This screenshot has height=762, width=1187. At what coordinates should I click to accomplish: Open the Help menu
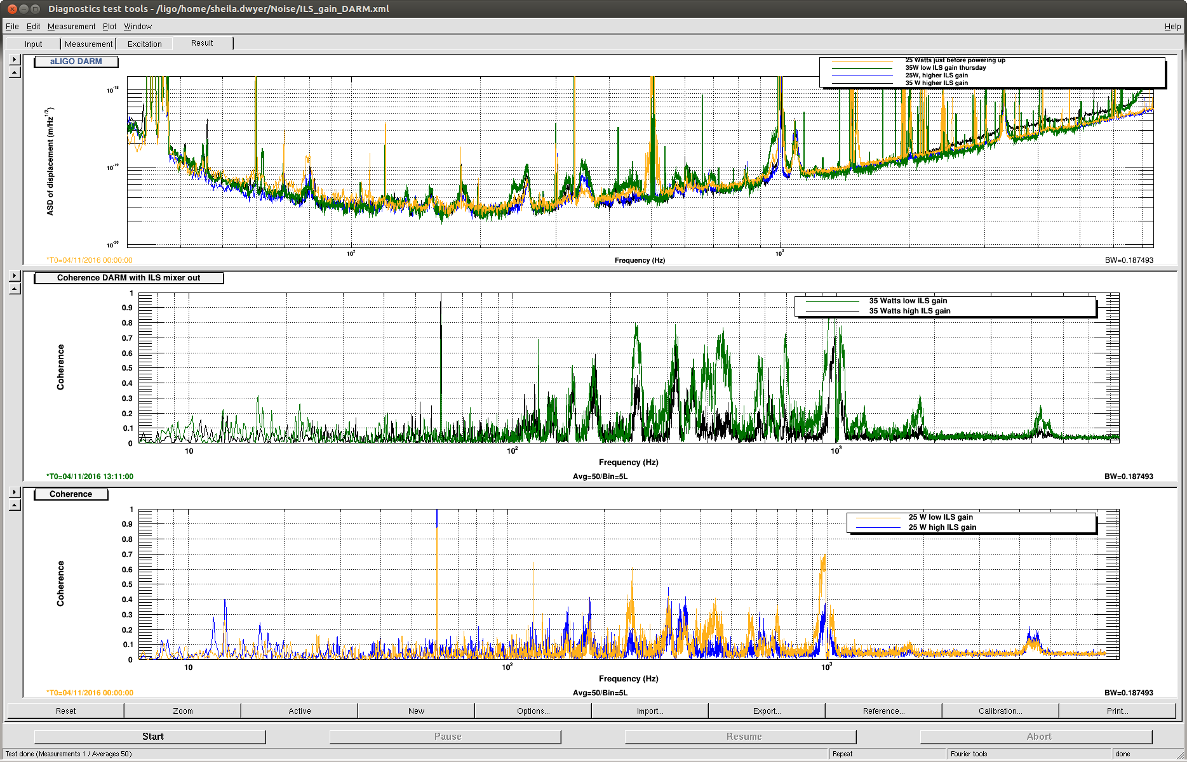point(1172,27)
